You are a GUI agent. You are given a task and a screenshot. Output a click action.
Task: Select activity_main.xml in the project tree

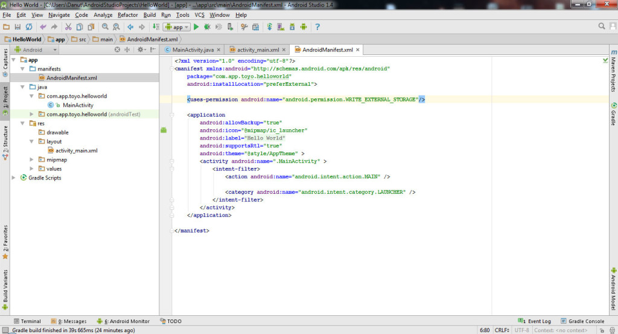click(x=77, y=150)
